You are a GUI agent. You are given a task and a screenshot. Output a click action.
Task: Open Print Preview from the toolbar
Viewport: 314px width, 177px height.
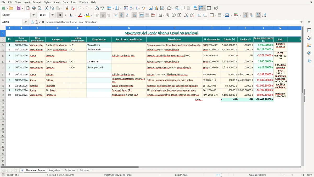tap(40, 8)
